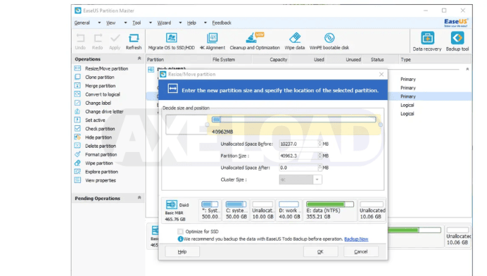This screenshot has height=276, width=487.
Task: Close the Resize/Move partition dialog
Action: (381, 75)
